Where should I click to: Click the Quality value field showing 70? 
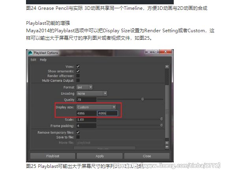[86, 100]
